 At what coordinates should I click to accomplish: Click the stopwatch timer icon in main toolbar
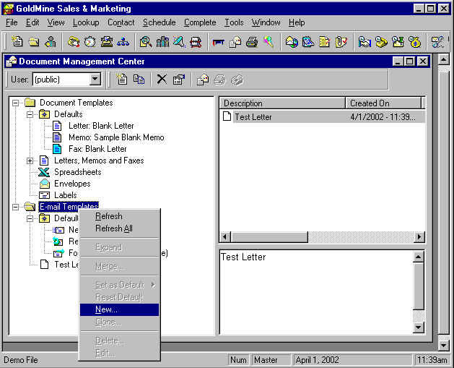point(90,42)
